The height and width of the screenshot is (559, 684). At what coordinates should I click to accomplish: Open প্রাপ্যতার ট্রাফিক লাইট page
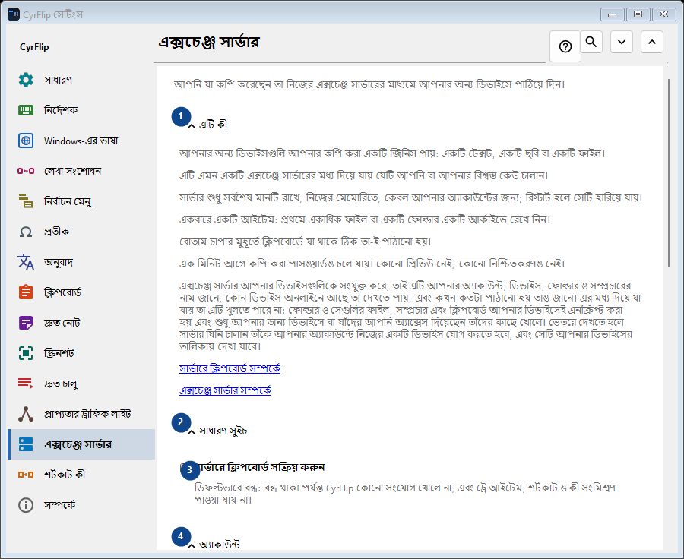(x=81, y=414)
